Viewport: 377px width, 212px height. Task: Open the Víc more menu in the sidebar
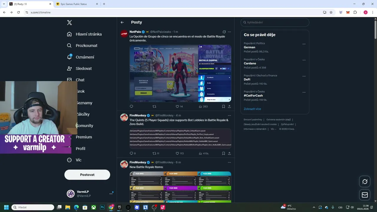(x=74, y=160)
